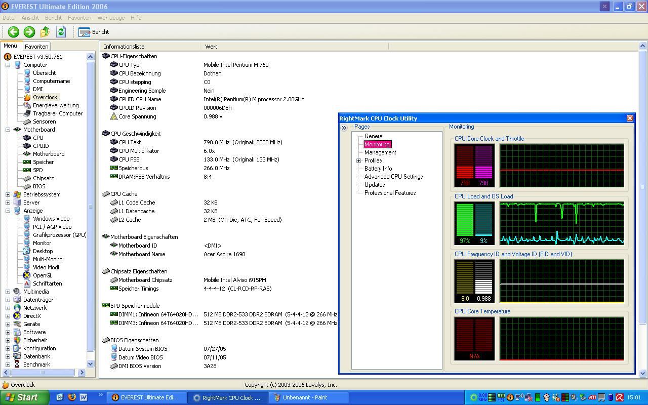Expand the Netzwerk tree node

pos(8,308)
